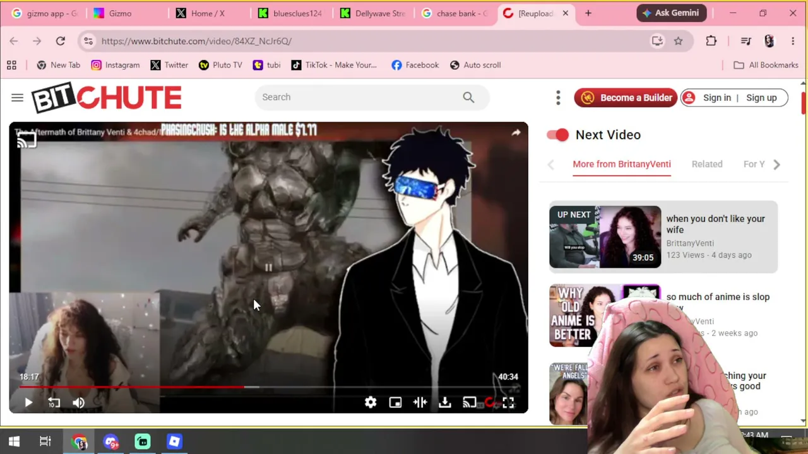The image size is (808, 454).
Task: Open the tubi bookmark
Action: tap(266, 65)
